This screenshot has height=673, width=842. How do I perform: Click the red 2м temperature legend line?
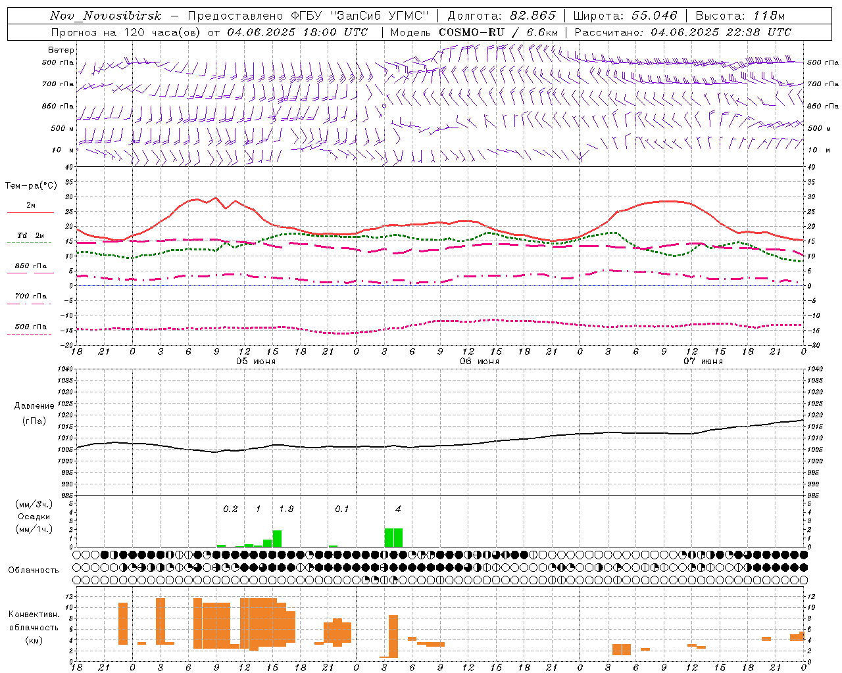30,212
